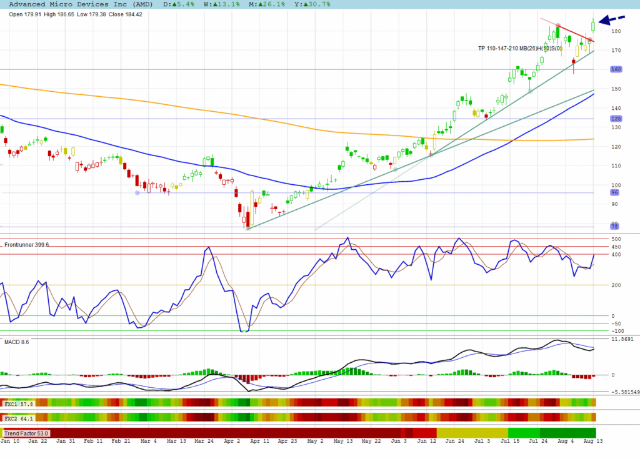Select the monthly change M:26.1% value
This screenshot has height=459, width=640.
[x=267, y=4]
